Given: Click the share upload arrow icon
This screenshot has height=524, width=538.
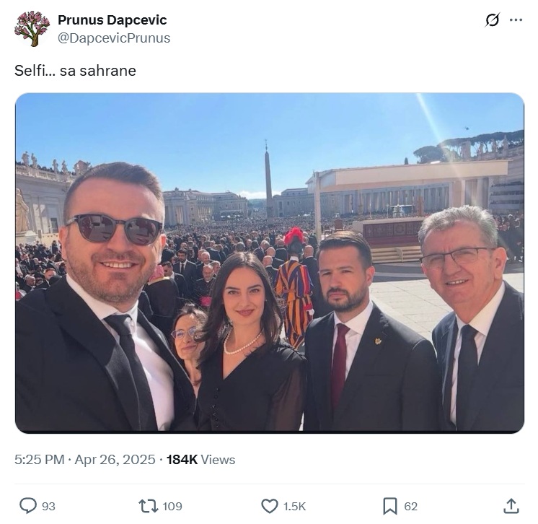Looking at the screenshot, I should (x=511, y=506).
